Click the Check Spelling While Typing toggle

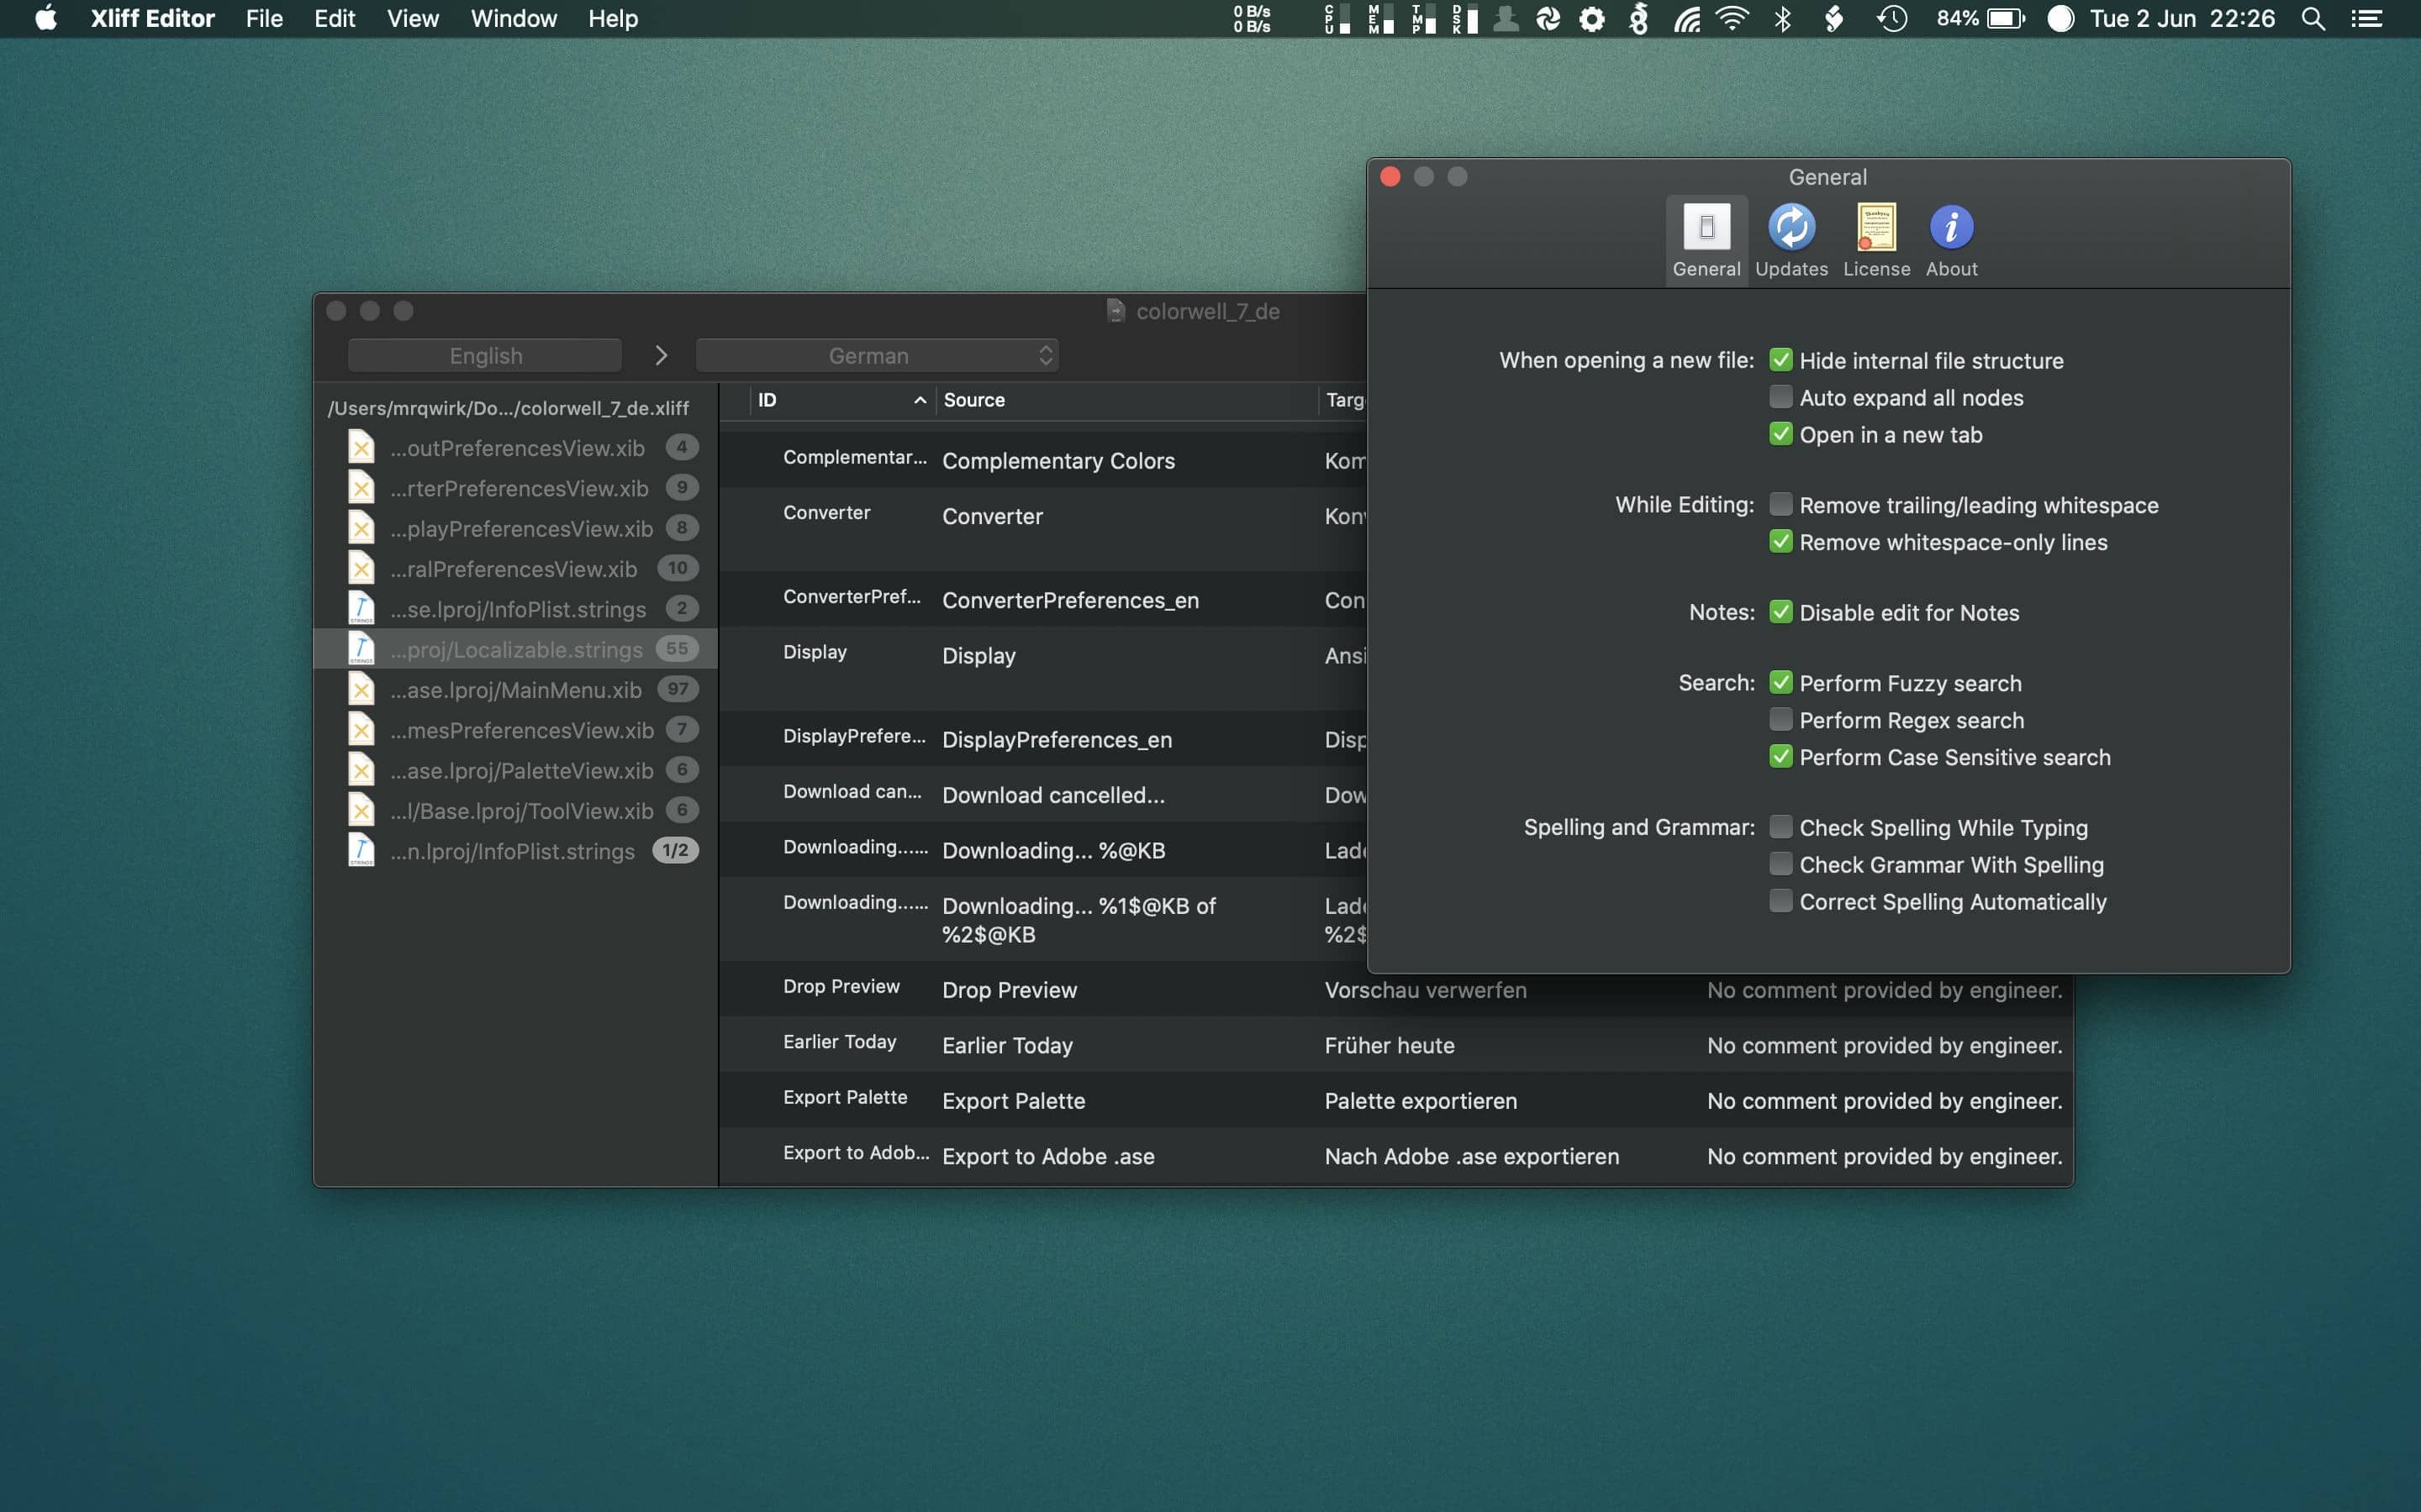(1778, 827)
